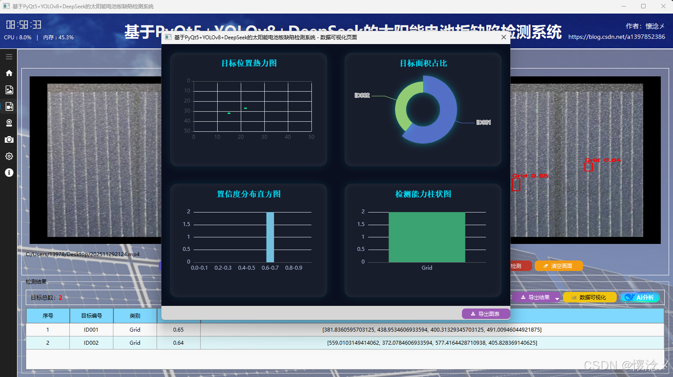Click the 检测能力柱状图 chart title
Image resolution: width=673 pixels, height=377 pixels.
coord(423,194)
